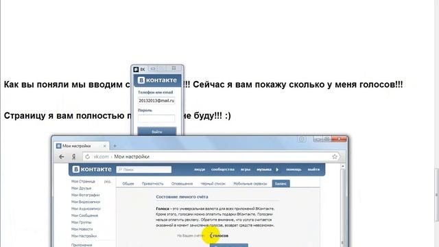The width and height of the screenshot is (439, 247).
Task: Close the small VK login window
Action: click(174, 68)
